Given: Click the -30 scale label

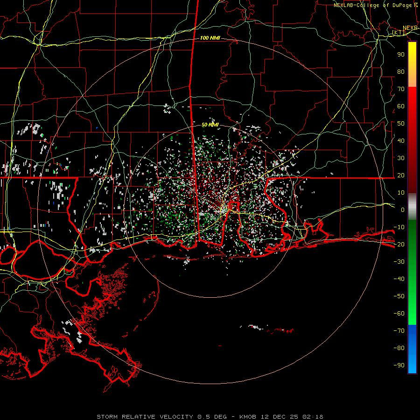Looking at the screenshot, I should pyautogui.click(x=399, y=262).
